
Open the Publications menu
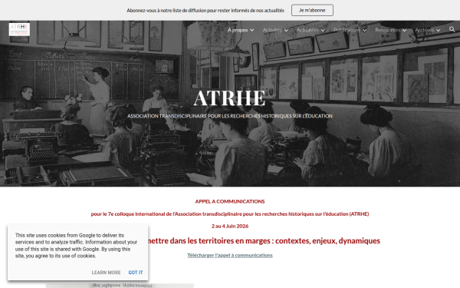click(x=347, y=30)
